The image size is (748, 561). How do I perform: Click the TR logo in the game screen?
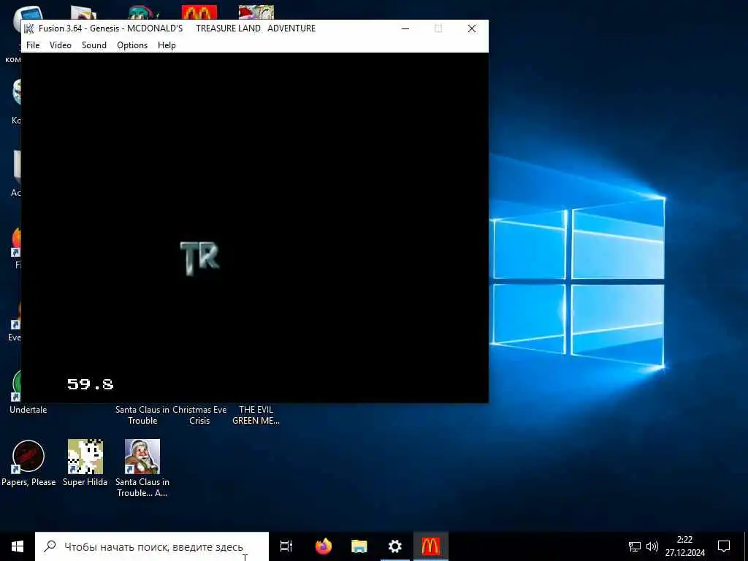(200, 258)
